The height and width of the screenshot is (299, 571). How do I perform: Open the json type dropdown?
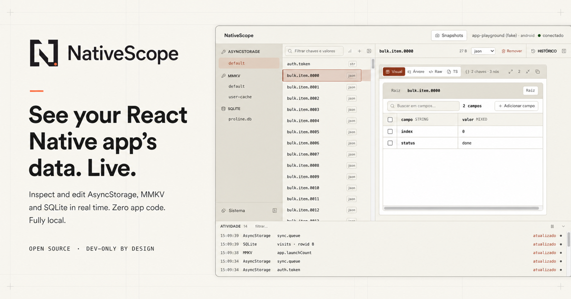tap(483, 51)
